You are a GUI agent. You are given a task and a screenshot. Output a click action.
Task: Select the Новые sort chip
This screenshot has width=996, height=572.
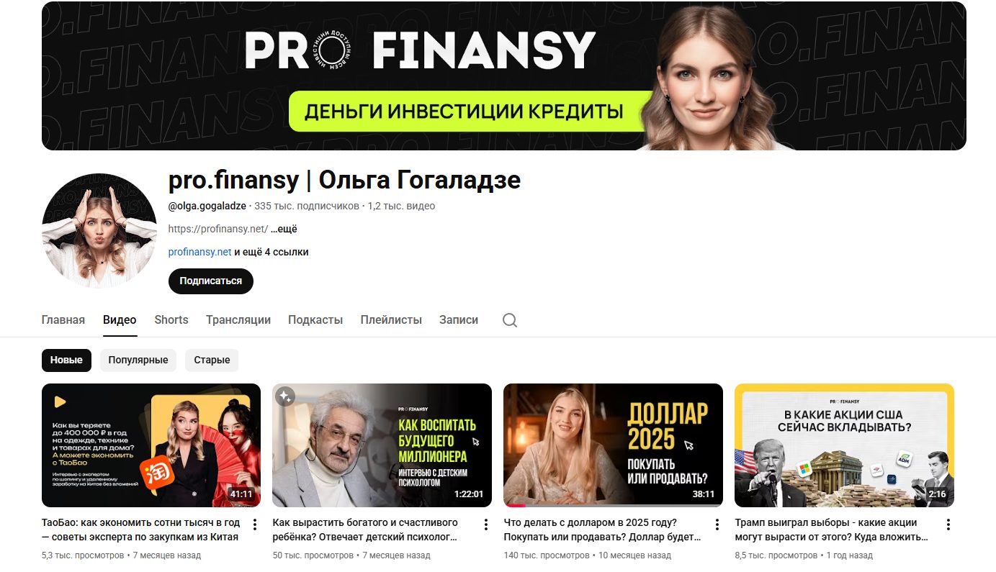(66, 360)
